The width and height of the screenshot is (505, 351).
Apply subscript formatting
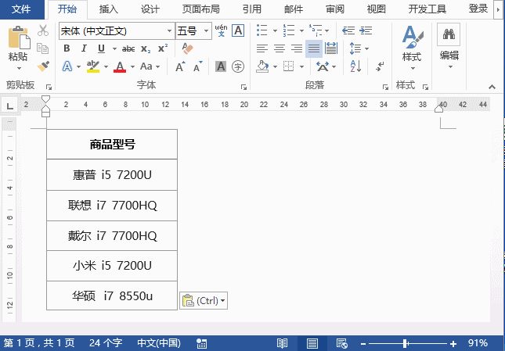tap(146, 48)
